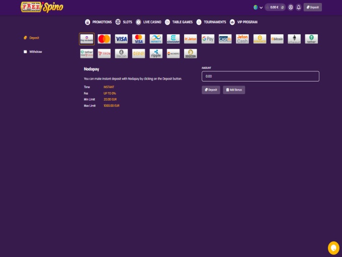
Task: Choose Google Pay as deposit method
Action: tap(208, 39)
